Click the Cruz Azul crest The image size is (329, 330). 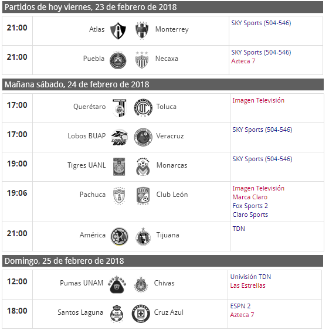pos(141,314)
